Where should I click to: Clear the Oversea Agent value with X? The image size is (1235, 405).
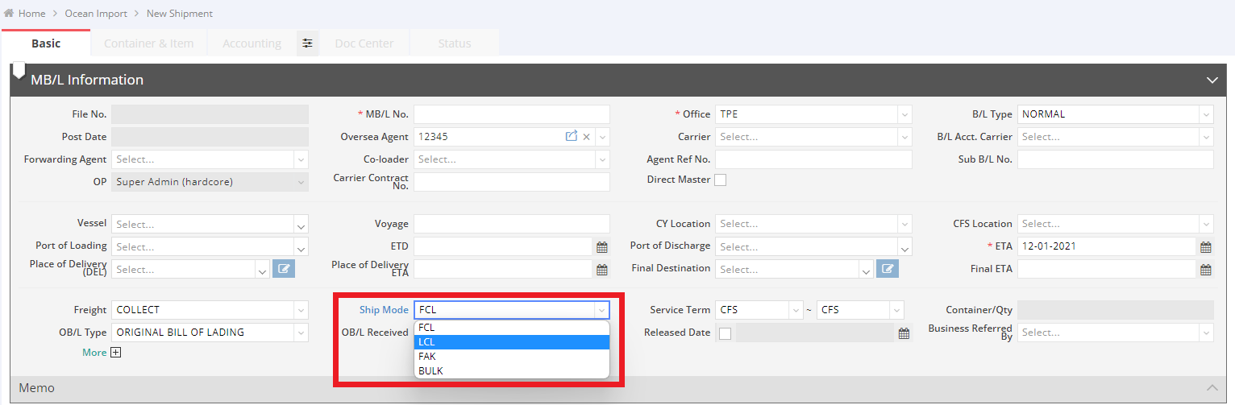[587, 137]
